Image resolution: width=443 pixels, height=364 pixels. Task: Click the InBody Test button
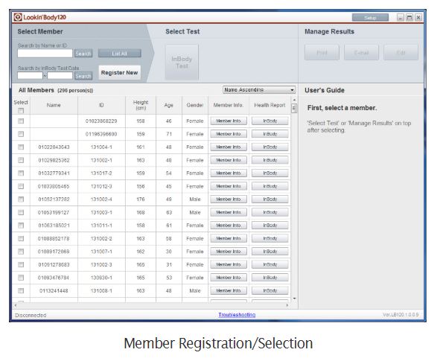pos(182,62)
